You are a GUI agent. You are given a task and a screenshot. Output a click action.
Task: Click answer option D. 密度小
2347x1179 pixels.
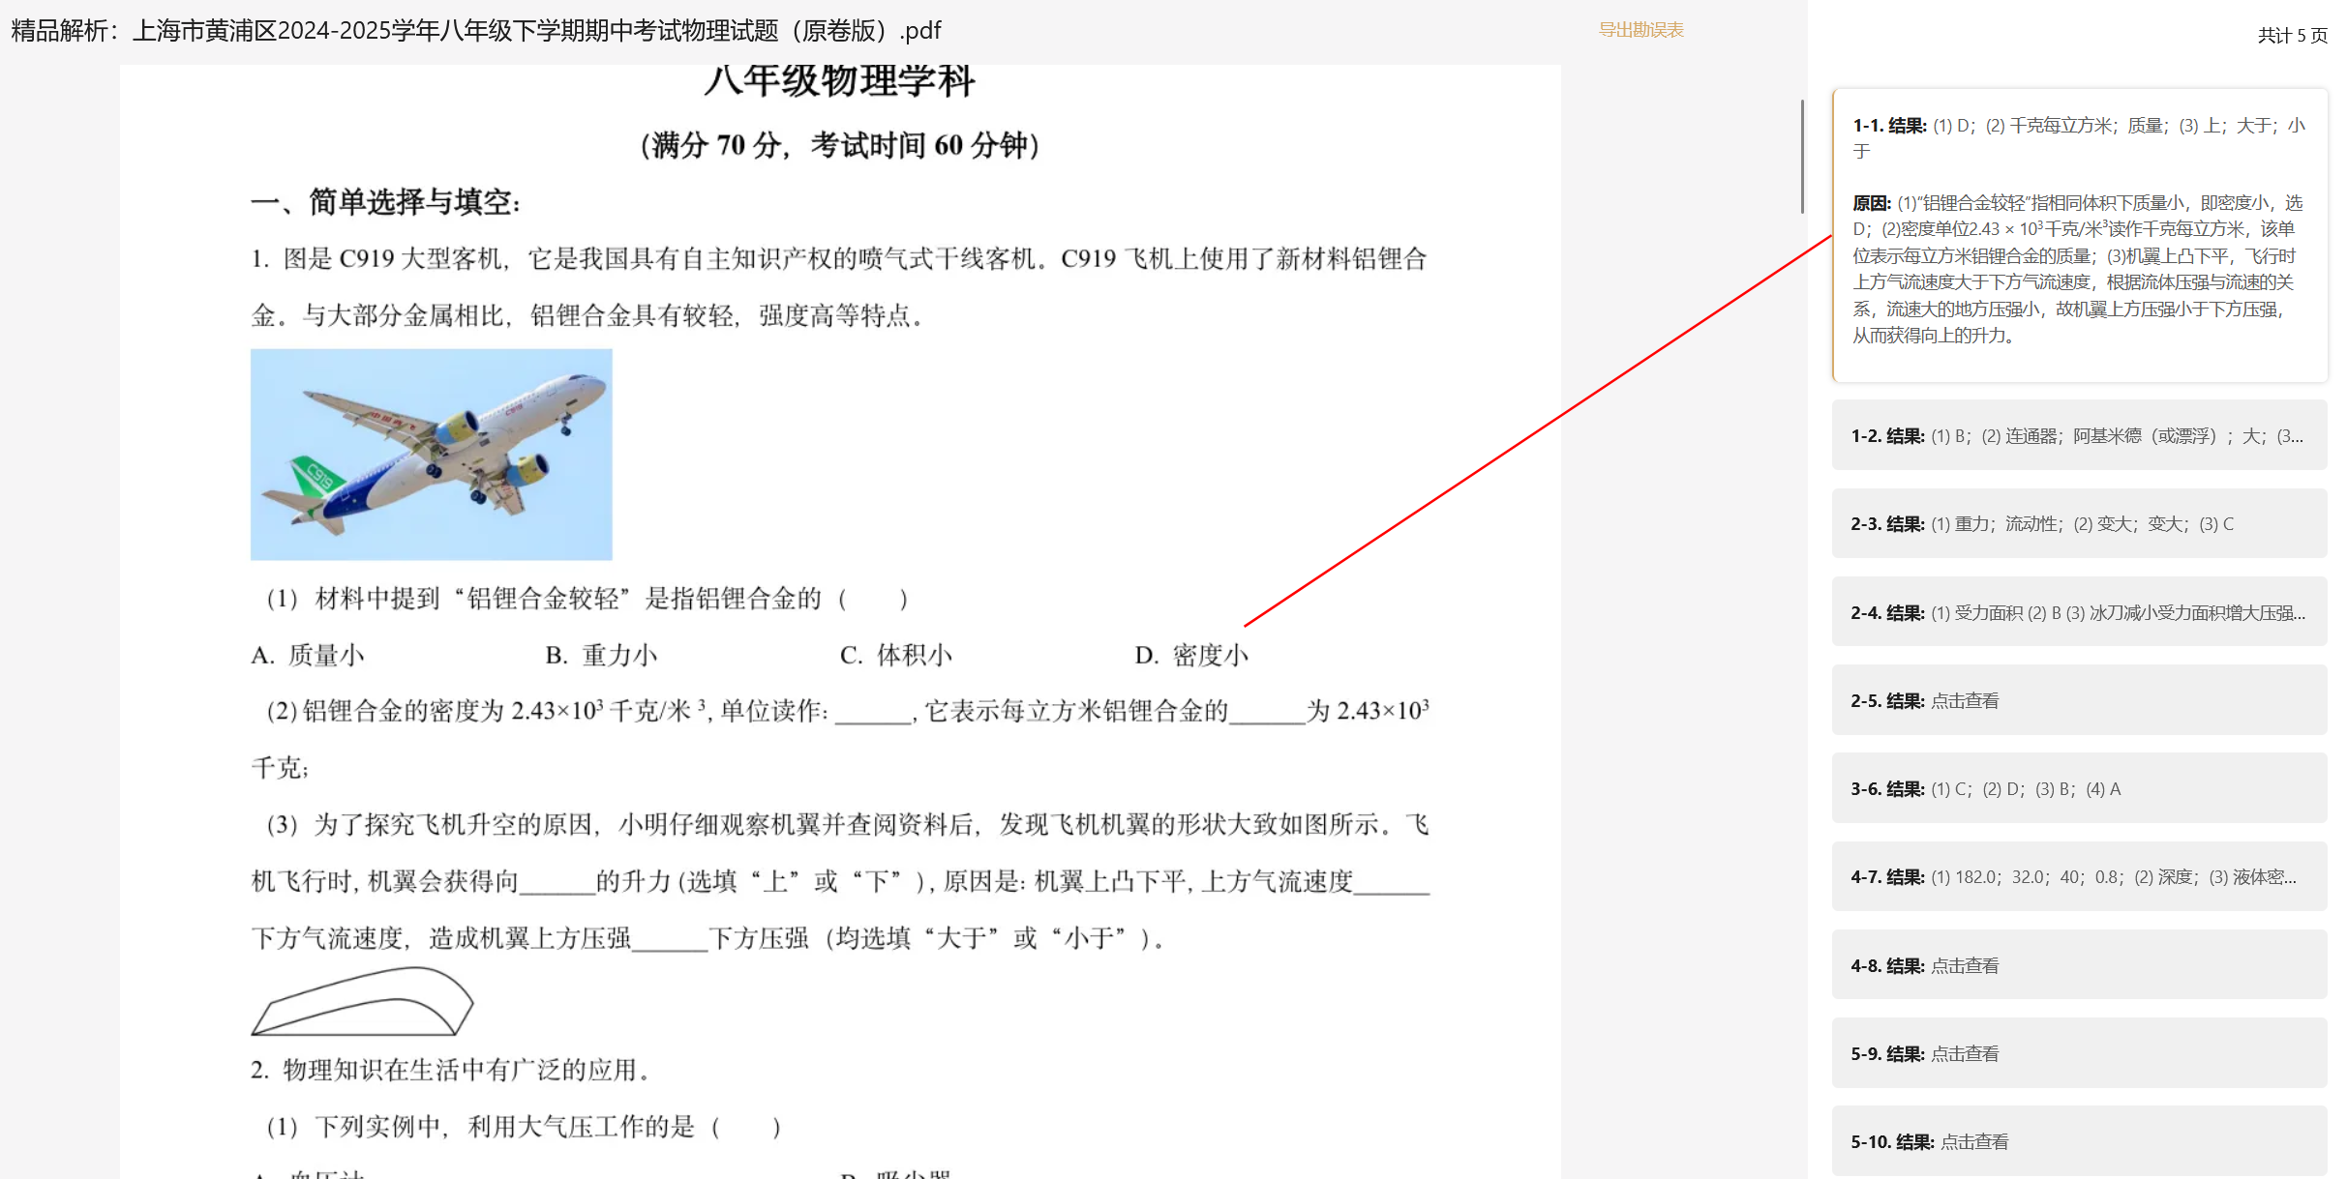pyautogui.click(x=1190, y=656)
